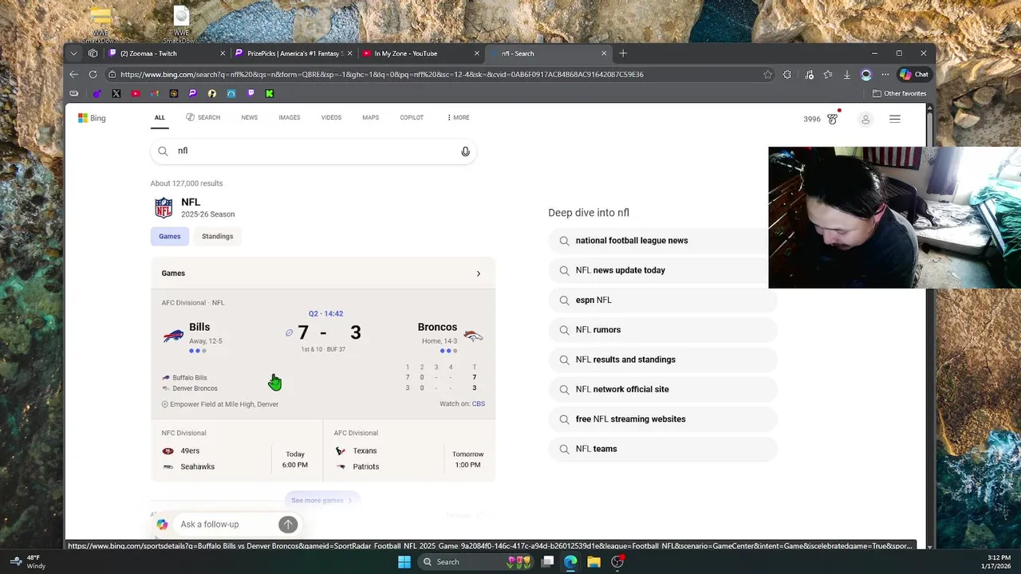Open the Copilot Chat button
The image size is (1021, 574).
(913, 74)
